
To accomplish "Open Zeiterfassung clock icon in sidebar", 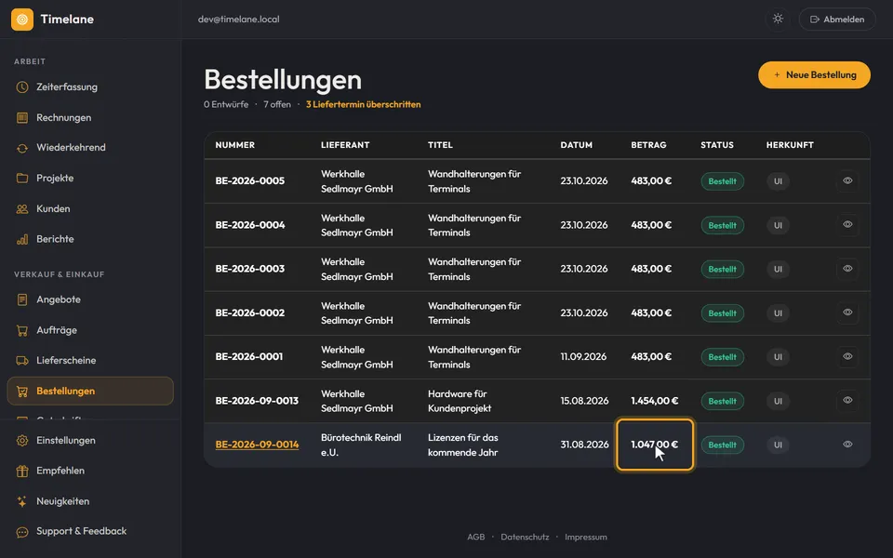I will click(x=22, y=87).
